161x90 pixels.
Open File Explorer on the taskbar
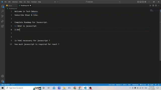64,88
